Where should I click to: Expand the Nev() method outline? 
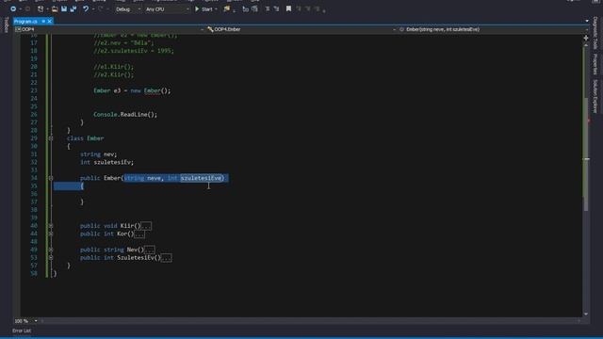51,250
